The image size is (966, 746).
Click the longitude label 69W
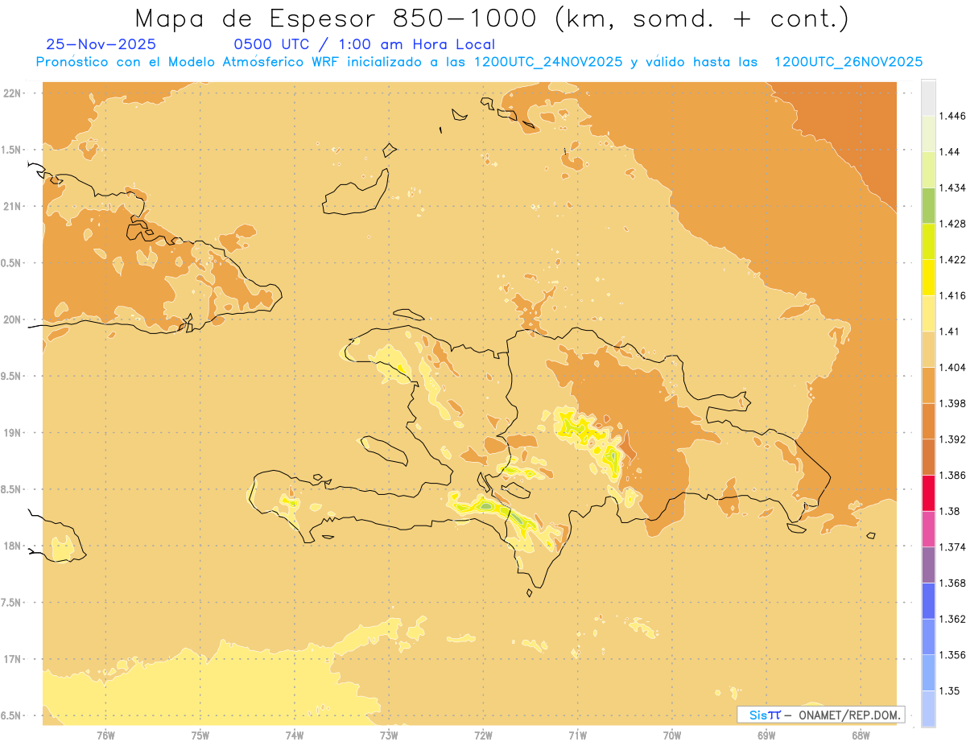tap(766, 735)
